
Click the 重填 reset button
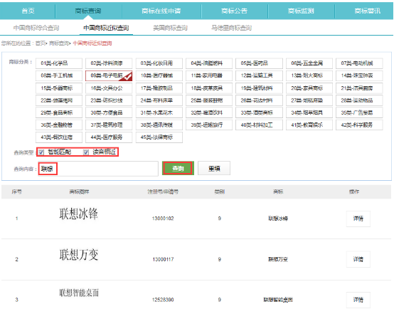(x=214, y=168)
